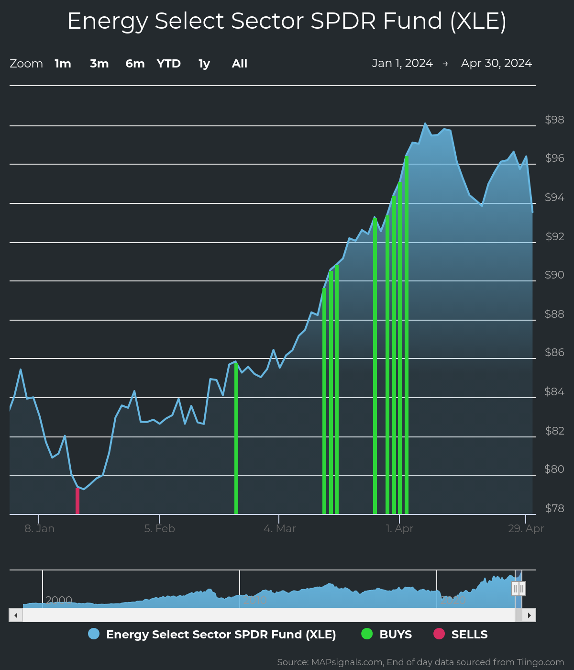Show All historical data

pyautogui.click(x=240, y=64)
